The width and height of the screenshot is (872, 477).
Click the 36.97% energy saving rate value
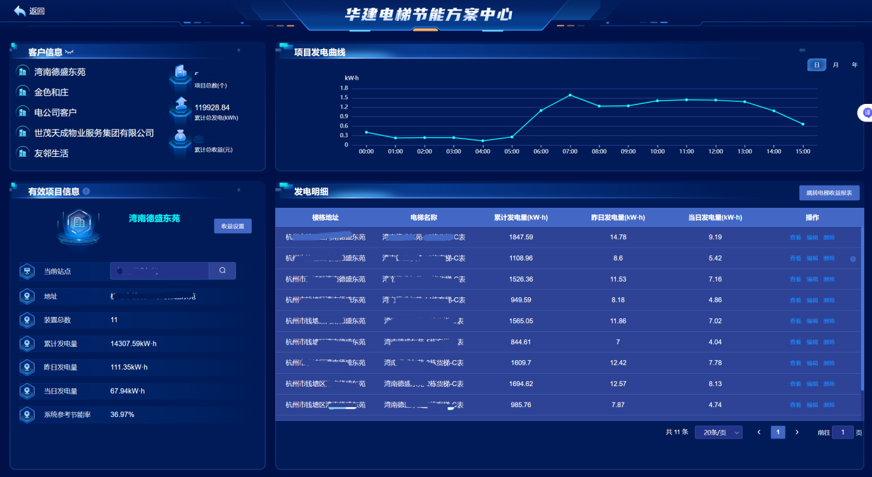pyautogui.click(x=122, y=414)
